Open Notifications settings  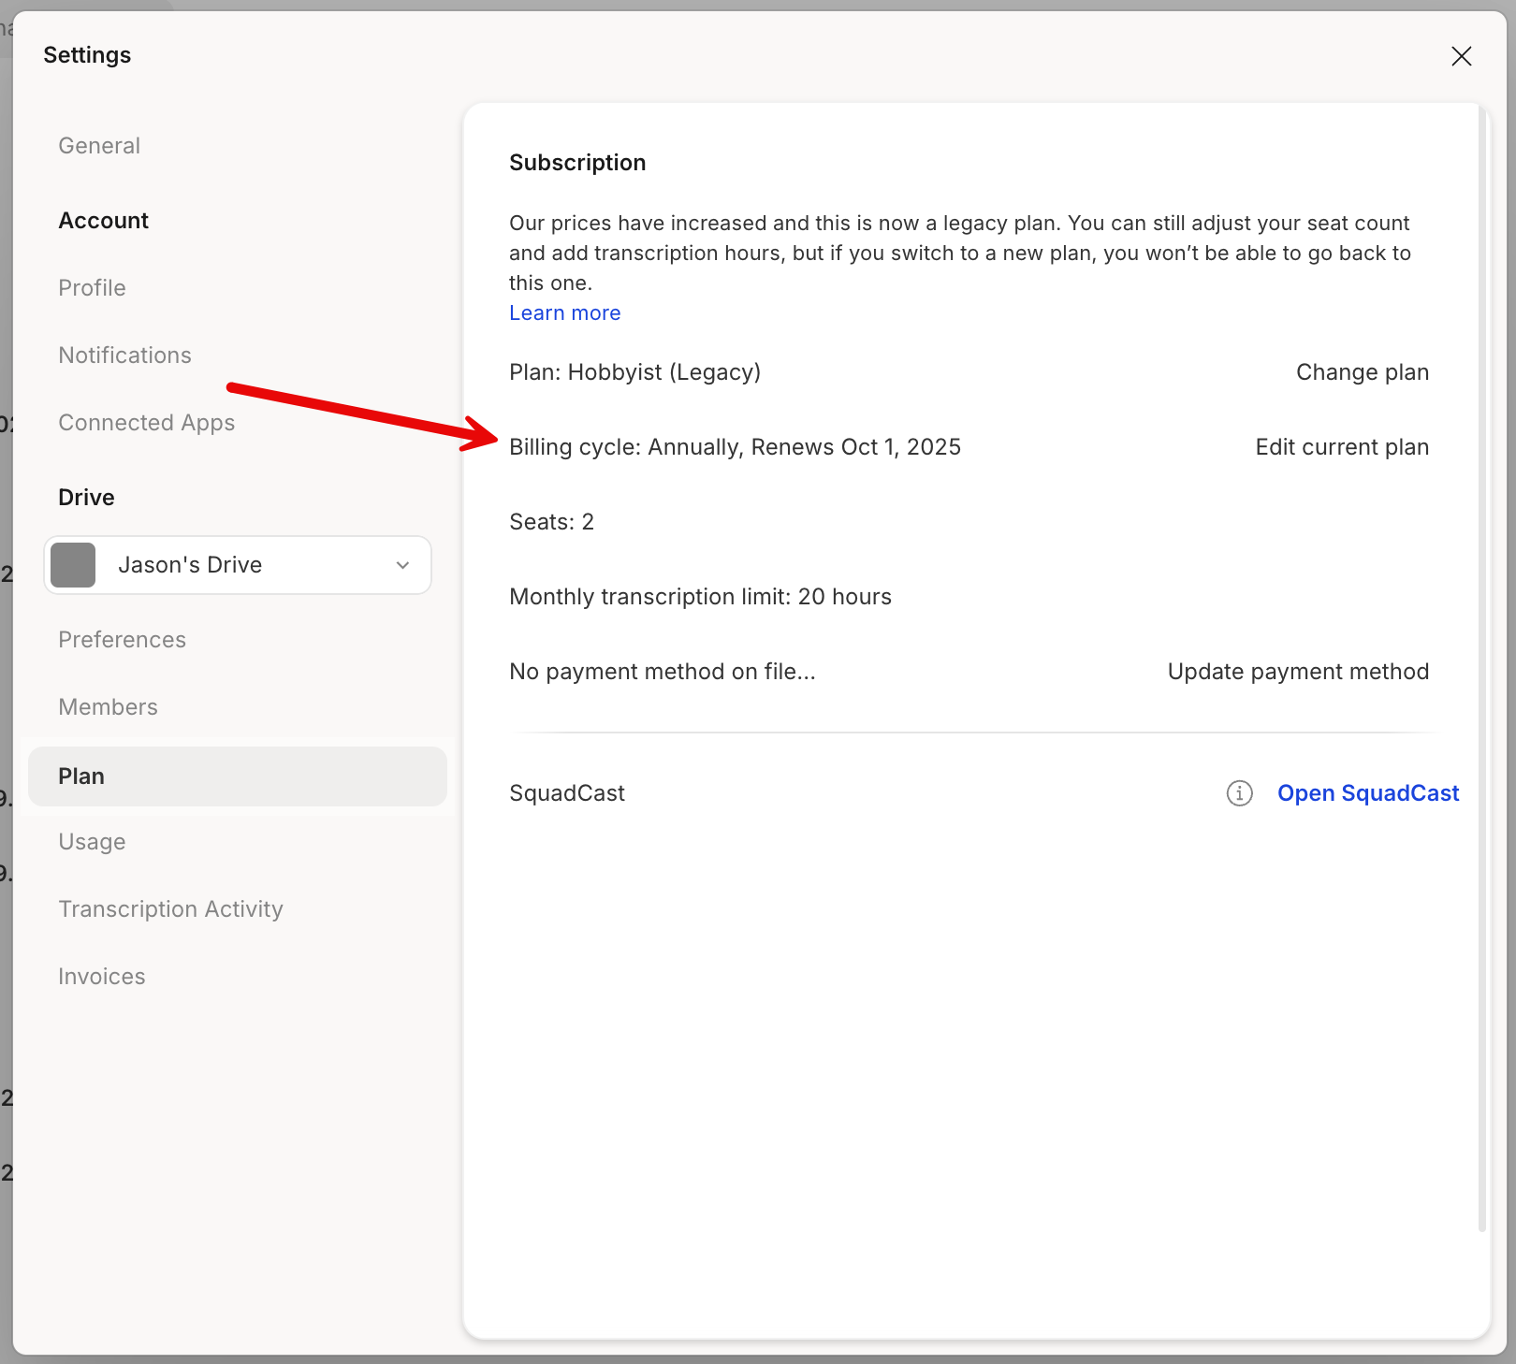tap(124, 356)
